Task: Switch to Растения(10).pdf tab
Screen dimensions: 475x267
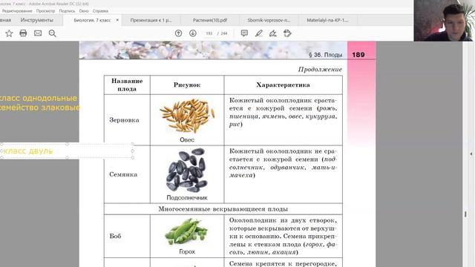Action: point(210,20)
